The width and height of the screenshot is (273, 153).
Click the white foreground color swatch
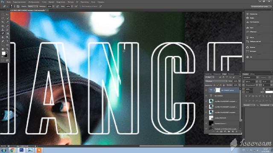(3, 53)
